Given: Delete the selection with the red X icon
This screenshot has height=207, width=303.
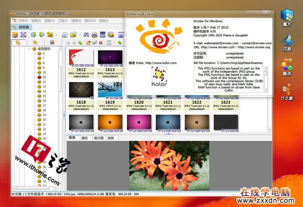Looking at the screenshot, I should pyautogui.click(x=101, y=43).
